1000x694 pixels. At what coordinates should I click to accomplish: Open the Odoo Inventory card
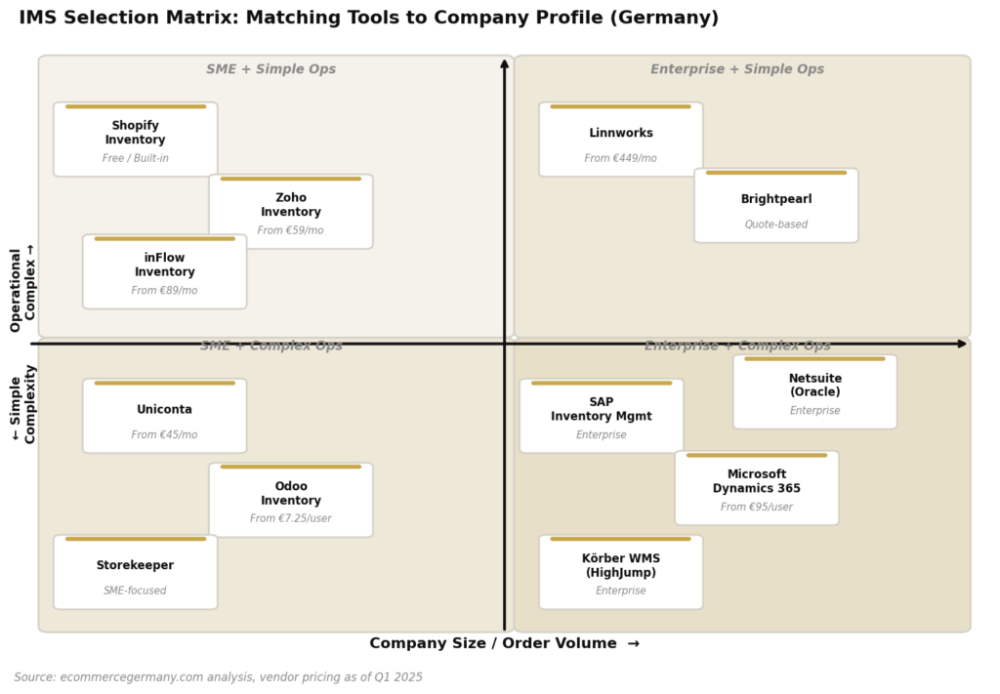pyautogui.click(x=290, y=500)
